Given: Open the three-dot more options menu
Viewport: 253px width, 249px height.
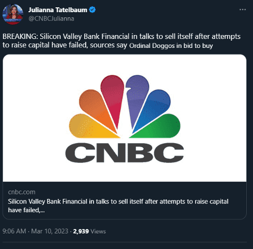Looking at the screenshot, I should click(x=242, y=9).
